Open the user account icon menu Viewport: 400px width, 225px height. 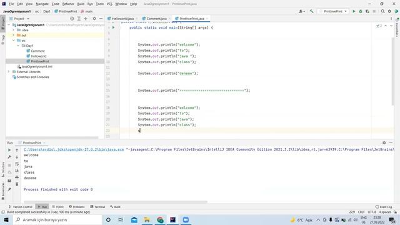[302, 11]
